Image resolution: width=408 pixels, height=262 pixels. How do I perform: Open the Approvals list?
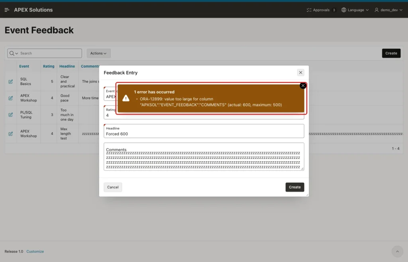pos(321,10)
